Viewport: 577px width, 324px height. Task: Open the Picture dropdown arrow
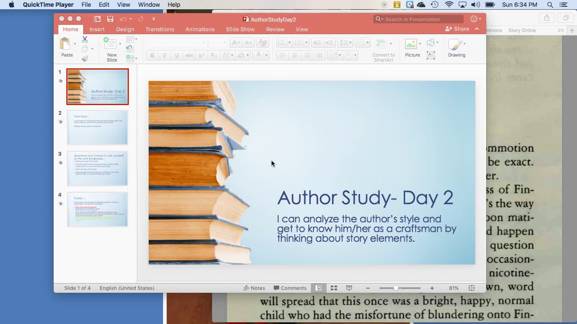[x=420, y=44]
